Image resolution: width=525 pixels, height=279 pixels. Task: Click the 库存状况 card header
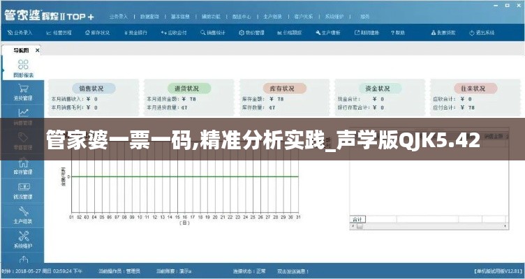tap(284, 89)
